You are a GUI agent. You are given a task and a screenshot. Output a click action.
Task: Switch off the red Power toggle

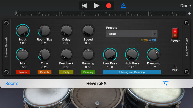(x=175, y=33)
